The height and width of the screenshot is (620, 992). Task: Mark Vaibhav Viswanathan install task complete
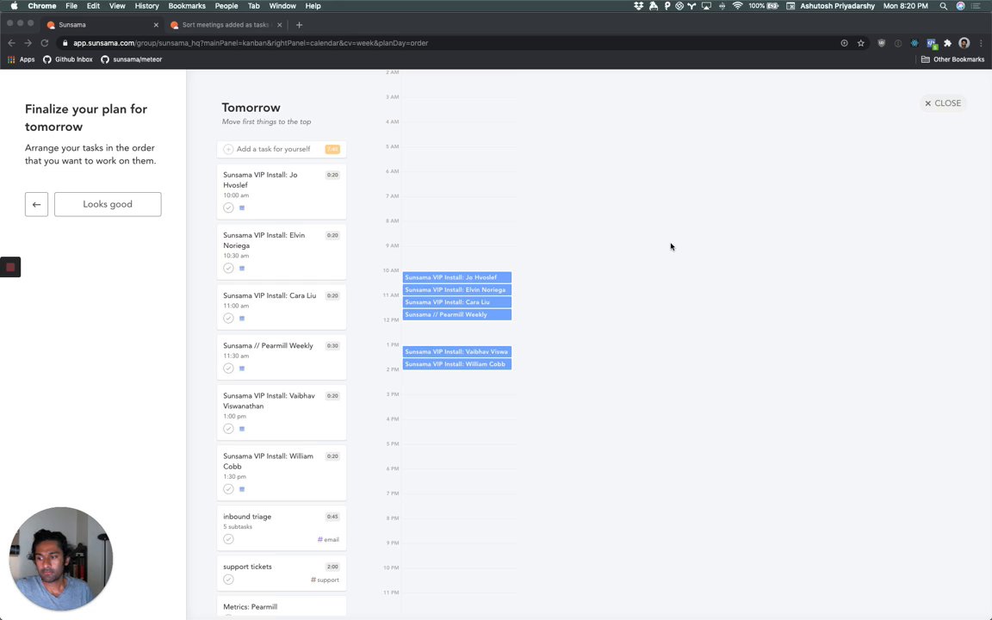(x=228, y=428)
